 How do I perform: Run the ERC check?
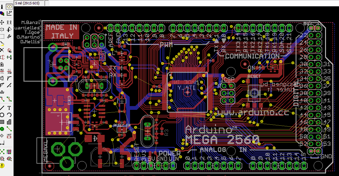2,159
